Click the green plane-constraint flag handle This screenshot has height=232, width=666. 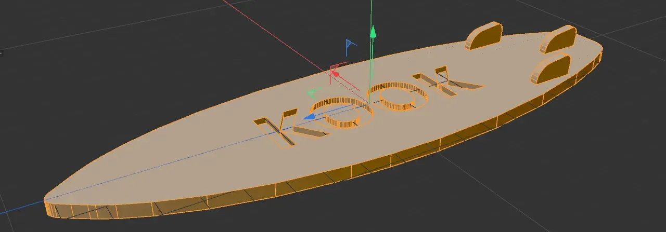(313, 93)
